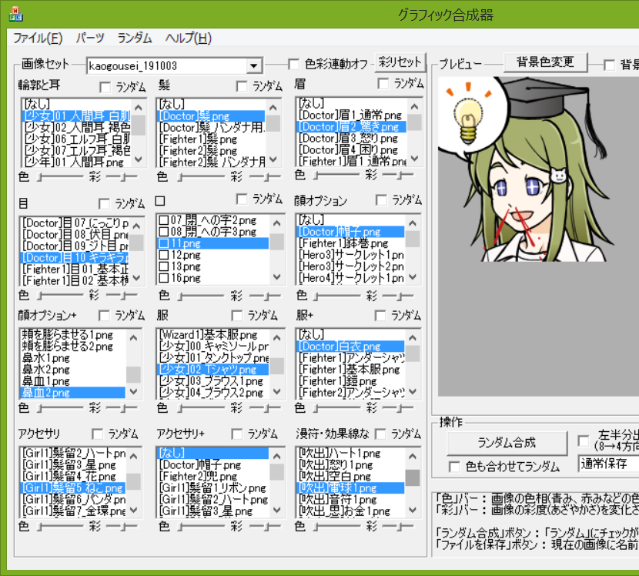Click the app icon in title bar
This screenshot has height=576, width=639.
(16, 14)
